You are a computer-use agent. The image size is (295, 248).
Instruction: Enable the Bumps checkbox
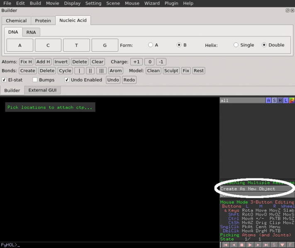(35, 80)
